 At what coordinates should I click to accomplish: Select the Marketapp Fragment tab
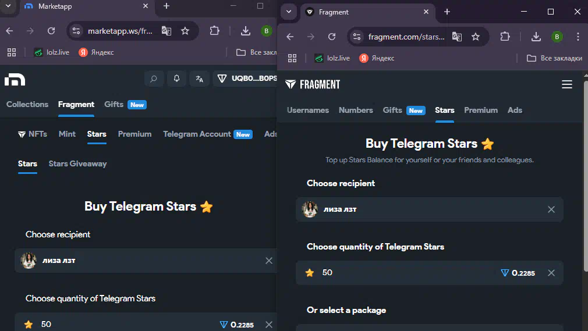(76, 105)
